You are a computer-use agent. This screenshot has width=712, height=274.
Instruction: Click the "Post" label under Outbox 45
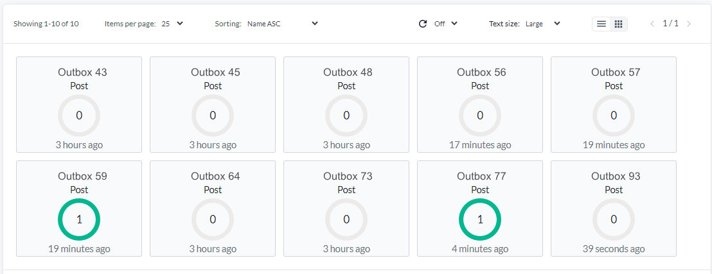(213, 86)
